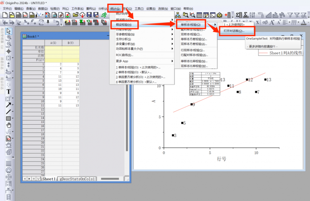Click the cloud download icon
The height and width of the screenshot is (201, 310).
point(82,15)
